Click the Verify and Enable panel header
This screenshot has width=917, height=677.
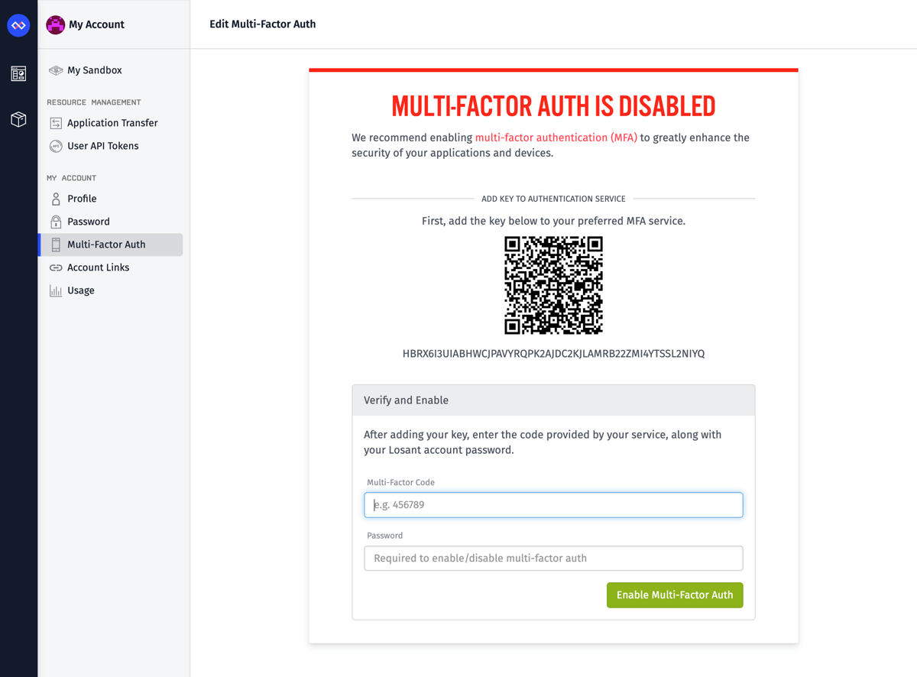pos(553,400)
